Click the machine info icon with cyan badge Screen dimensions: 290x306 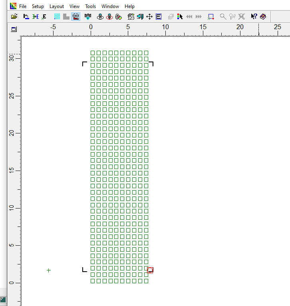click(x=88, y=17)
